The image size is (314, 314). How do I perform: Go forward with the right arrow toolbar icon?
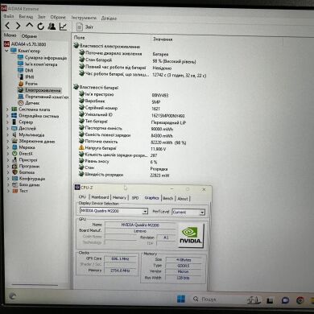19,26
